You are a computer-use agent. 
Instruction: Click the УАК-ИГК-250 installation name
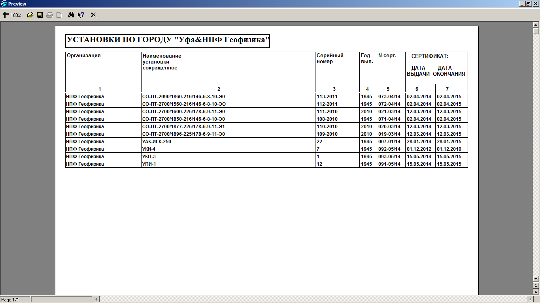(x=157, y=142)
